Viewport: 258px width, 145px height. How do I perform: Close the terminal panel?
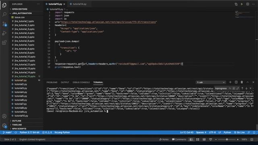[x=253, y=82]
